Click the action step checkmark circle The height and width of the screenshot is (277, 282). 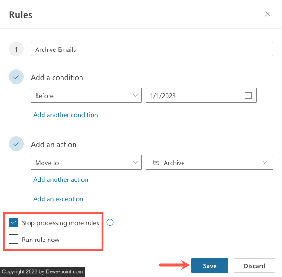click(x=16, y=144)
